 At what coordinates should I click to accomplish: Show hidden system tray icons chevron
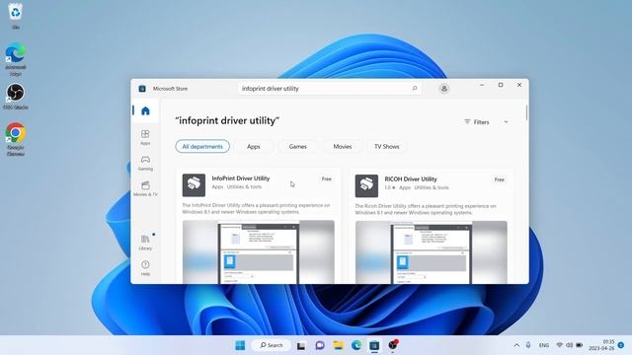516,345
